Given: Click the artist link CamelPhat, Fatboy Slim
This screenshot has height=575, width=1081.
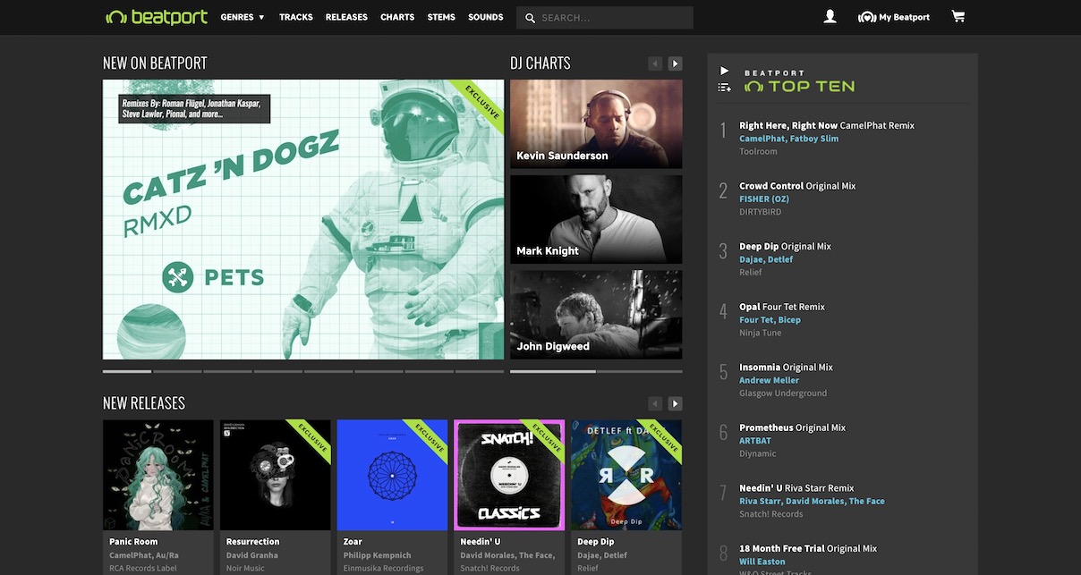Looking at the screenshot, I should click(x=788, y=139).
